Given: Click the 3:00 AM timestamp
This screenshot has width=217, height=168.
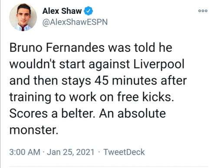Looking at the screenshot, I should (25, 152).
